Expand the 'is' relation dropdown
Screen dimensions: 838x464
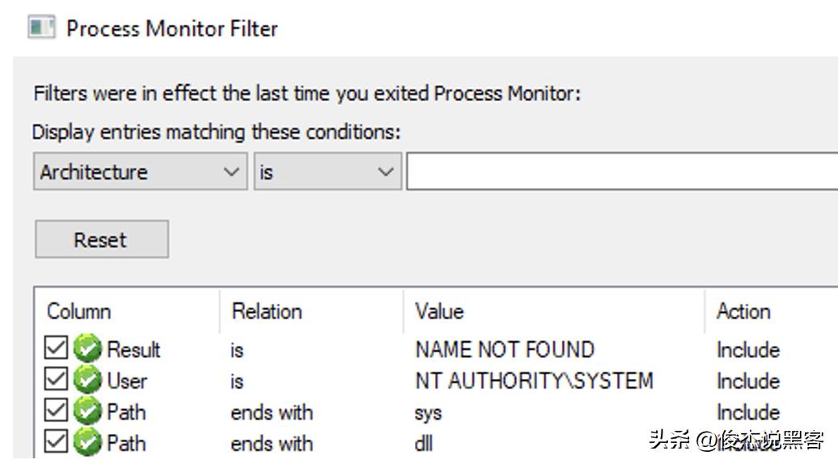pyautogui.click(x=328, y=172)
